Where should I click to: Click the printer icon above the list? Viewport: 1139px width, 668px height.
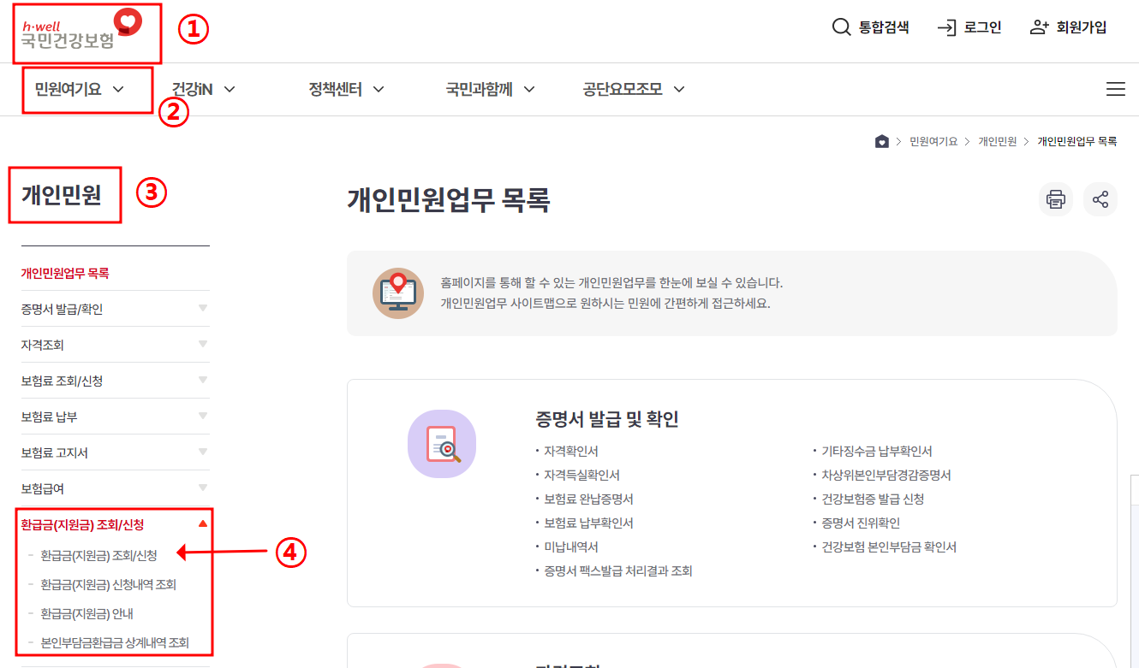point(1056,198)
